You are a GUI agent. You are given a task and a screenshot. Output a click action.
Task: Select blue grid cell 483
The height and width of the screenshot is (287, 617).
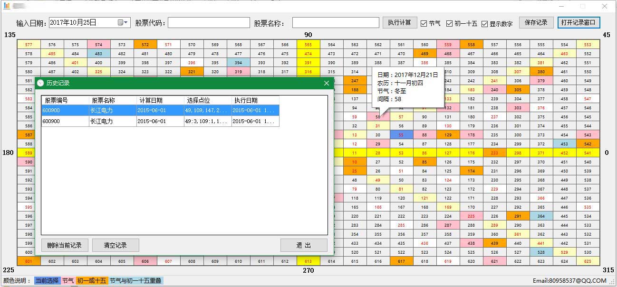(x=98, y=54)
